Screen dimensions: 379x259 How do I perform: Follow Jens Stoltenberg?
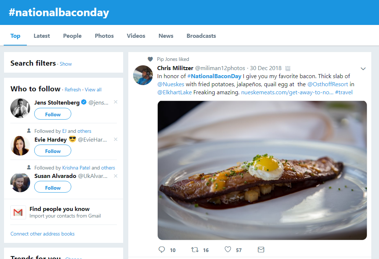(53, 114)
